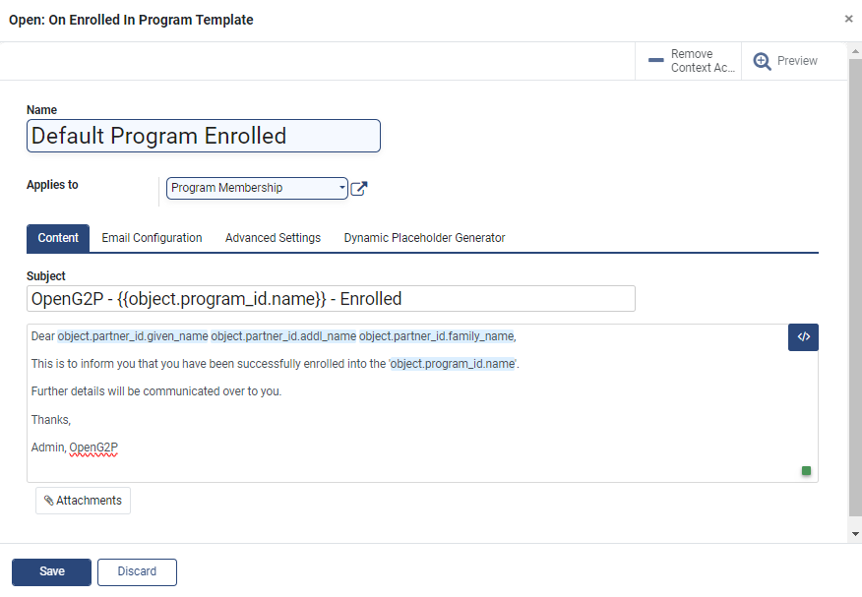
Task: Click the Remove Context Action minus icon
Action: pos(655,60)
